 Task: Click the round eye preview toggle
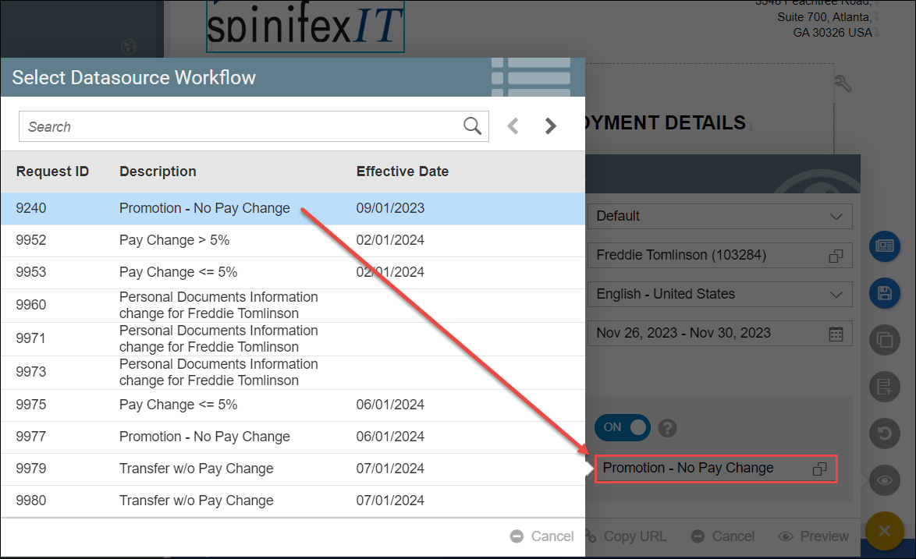coord(884,480)
